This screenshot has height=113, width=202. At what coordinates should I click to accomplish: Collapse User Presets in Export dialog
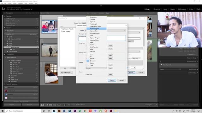pyautogui.click(x=61, y=31)
